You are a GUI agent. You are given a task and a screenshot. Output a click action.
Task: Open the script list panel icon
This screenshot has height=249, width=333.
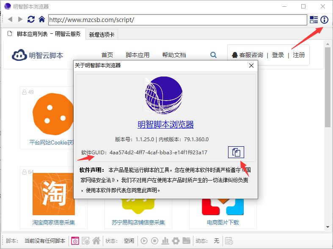(x=314, y=20)
